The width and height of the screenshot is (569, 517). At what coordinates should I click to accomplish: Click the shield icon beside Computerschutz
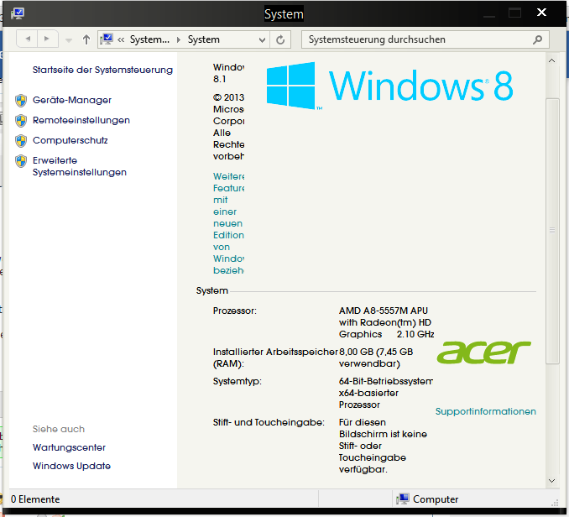pyautogui.click(x=21, y=141)
